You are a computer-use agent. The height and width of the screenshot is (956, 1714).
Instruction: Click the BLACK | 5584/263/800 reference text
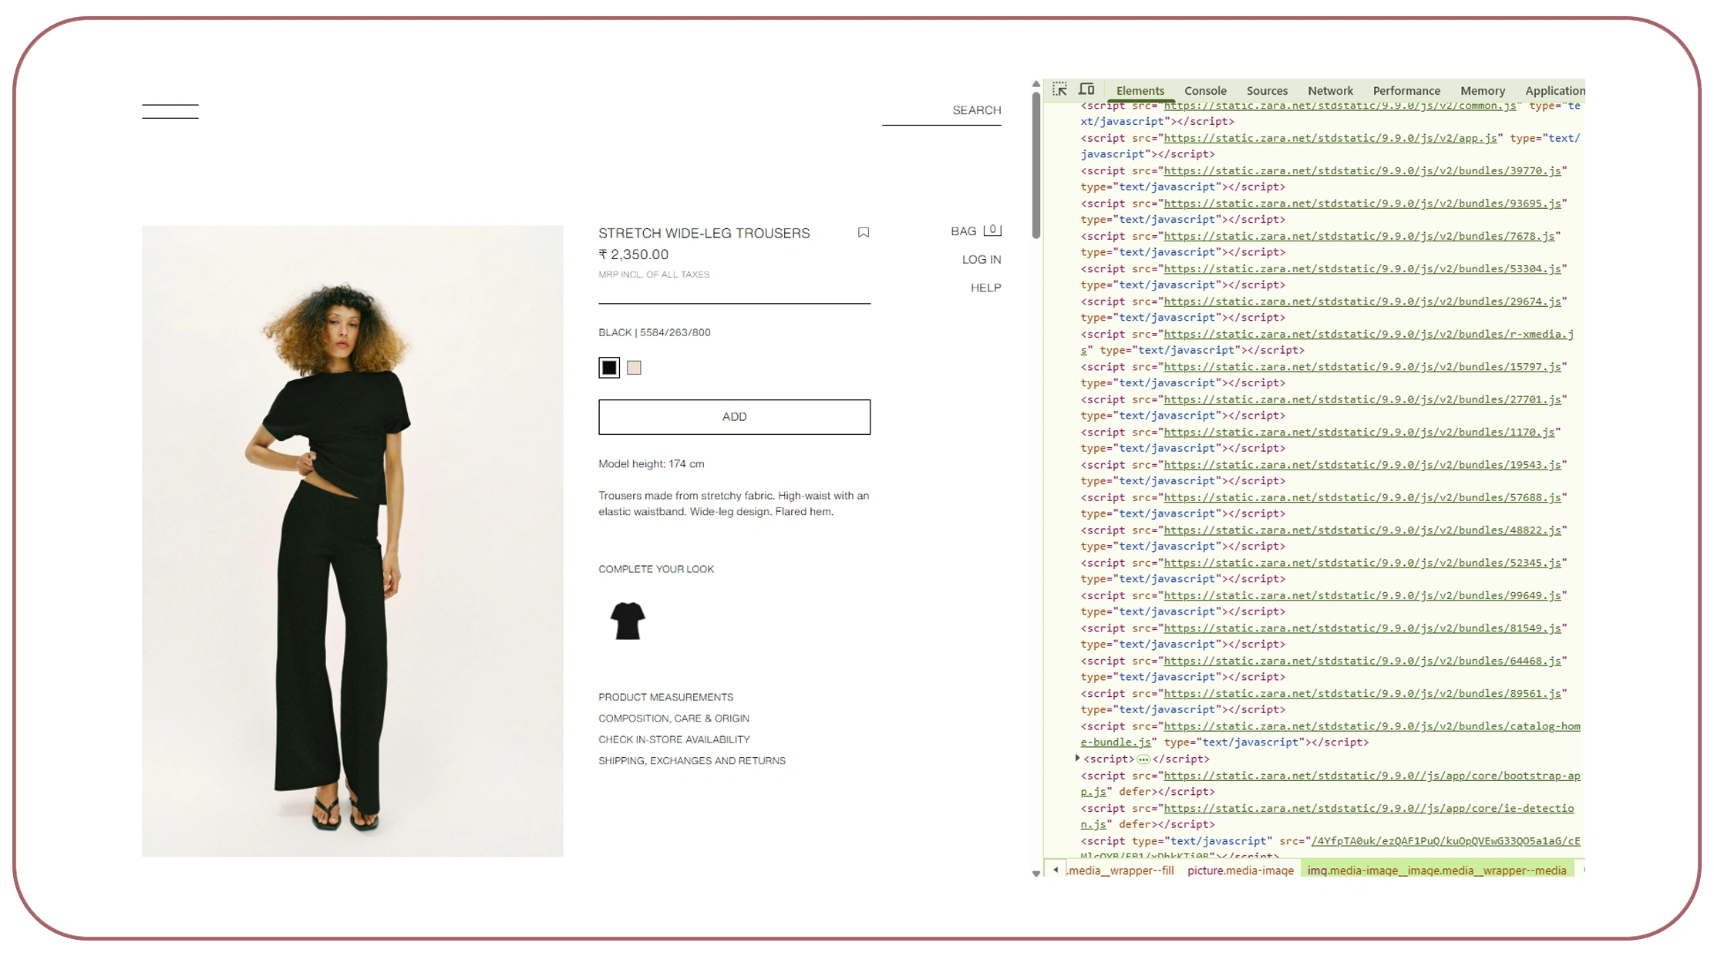click(655, 333)
